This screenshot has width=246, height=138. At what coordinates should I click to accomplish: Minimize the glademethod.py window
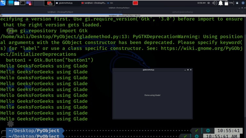coord(185,70)
